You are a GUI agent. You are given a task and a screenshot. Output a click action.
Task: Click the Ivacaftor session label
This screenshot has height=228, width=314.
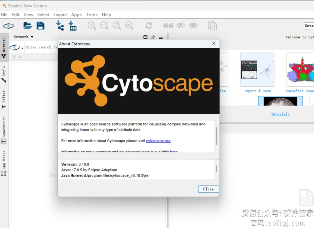299,91
